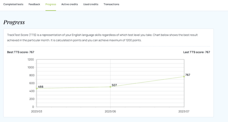
Task: Click the 466 value label on chart
Action: coord(41,87)
